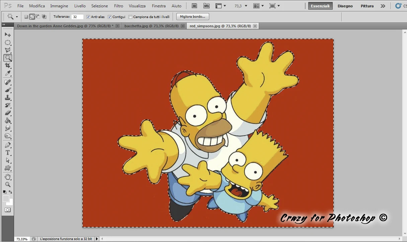This screenshot has height=242, width=407.
Task: Enable Campiona da tutti i livelli
Action: (x=131, y=17)
